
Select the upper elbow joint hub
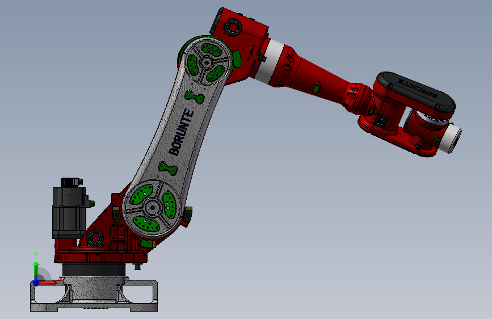(206, 62)
